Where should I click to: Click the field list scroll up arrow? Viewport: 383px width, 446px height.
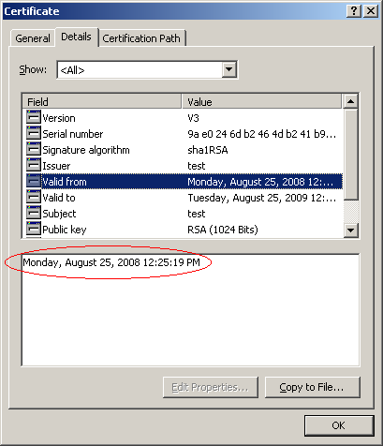coord(351,101)
